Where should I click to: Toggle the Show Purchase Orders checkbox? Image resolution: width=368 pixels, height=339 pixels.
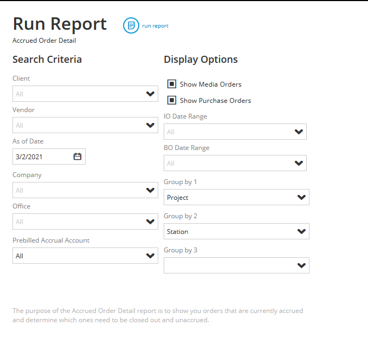172,100
